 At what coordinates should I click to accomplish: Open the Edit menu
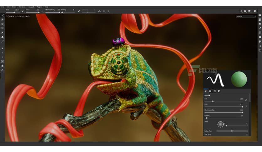(8, 7)
